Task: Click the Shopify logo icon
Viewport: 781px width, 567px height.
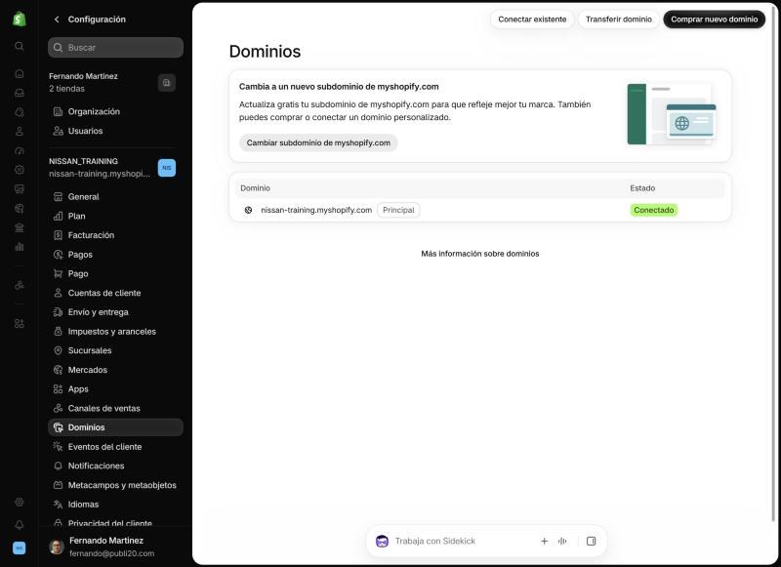Action: click(19, 19)
